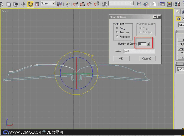Image resolution: width=184 pixels, height=136 pixels.
Task: Open the Schematic View icon
Action: [169, 4]
